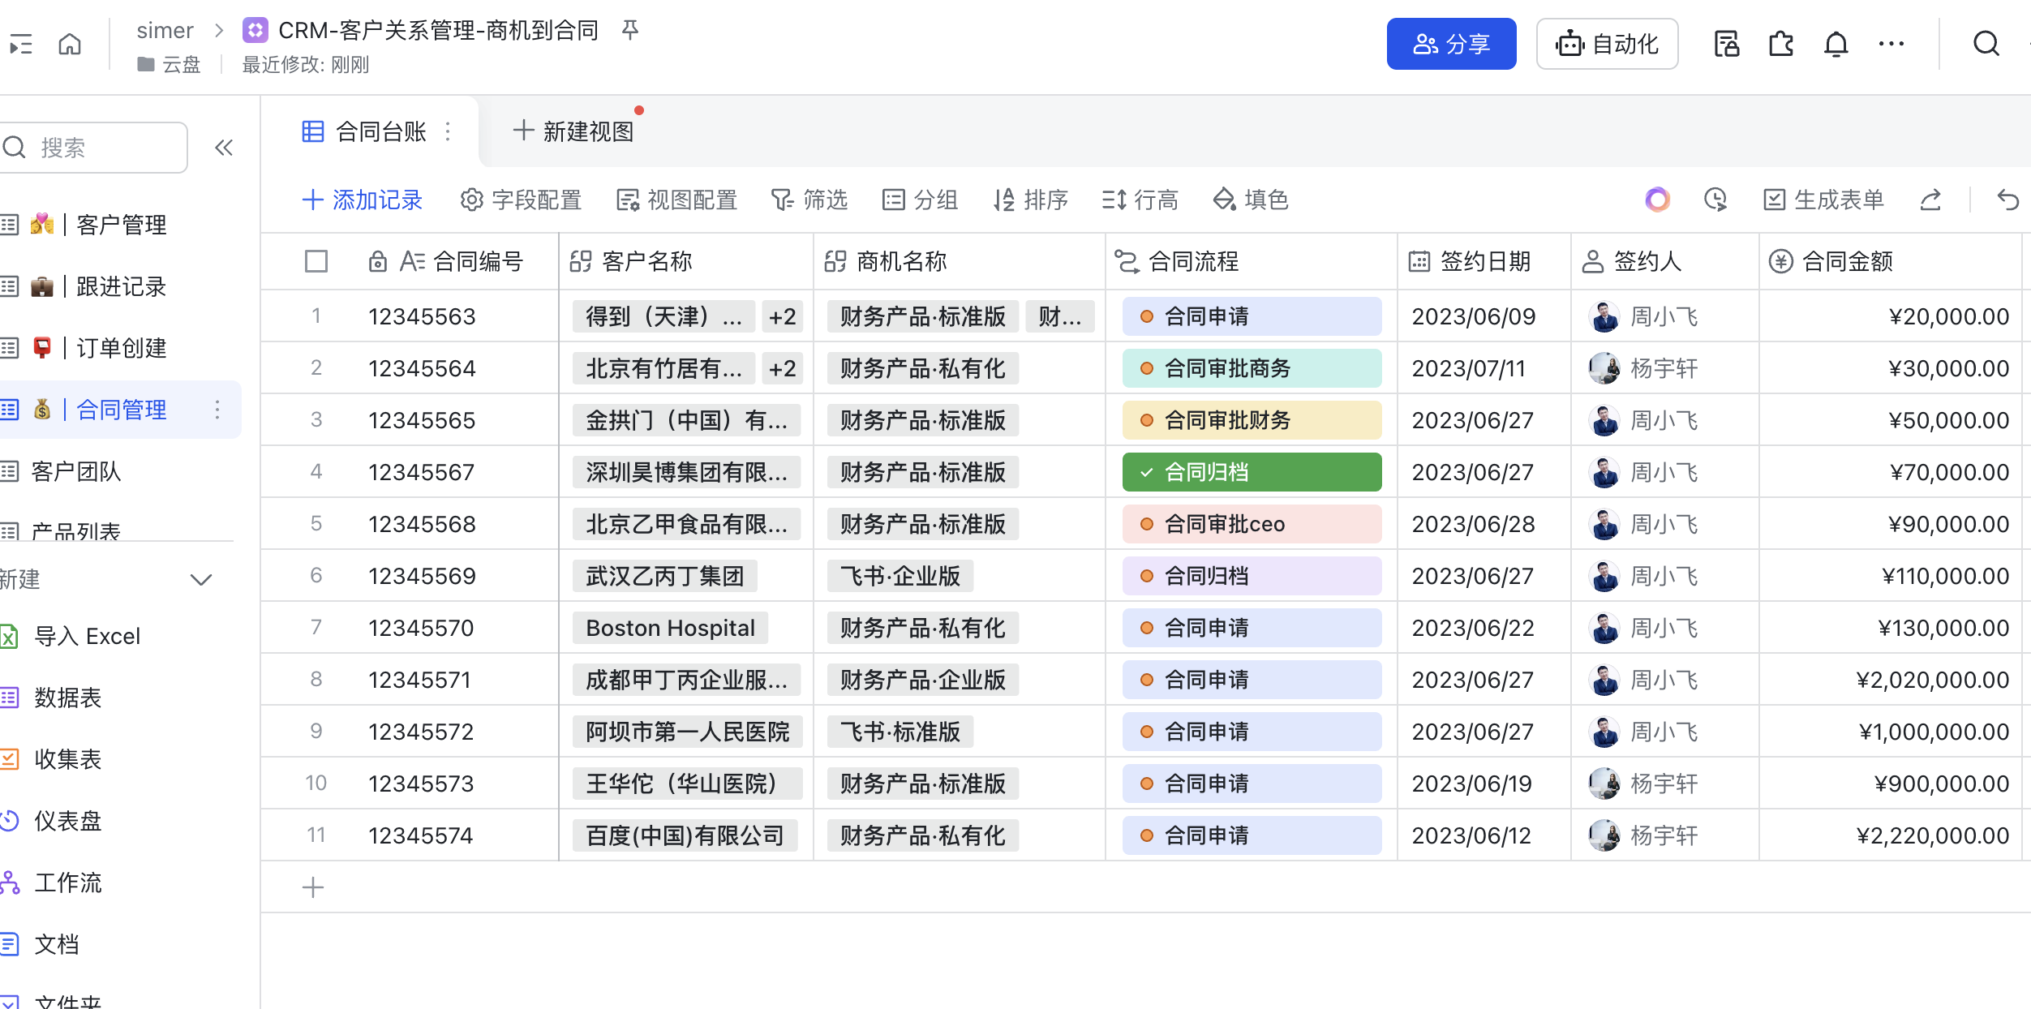Click the 自动化 button
2031x1009 pixels.
(1607, 44)
